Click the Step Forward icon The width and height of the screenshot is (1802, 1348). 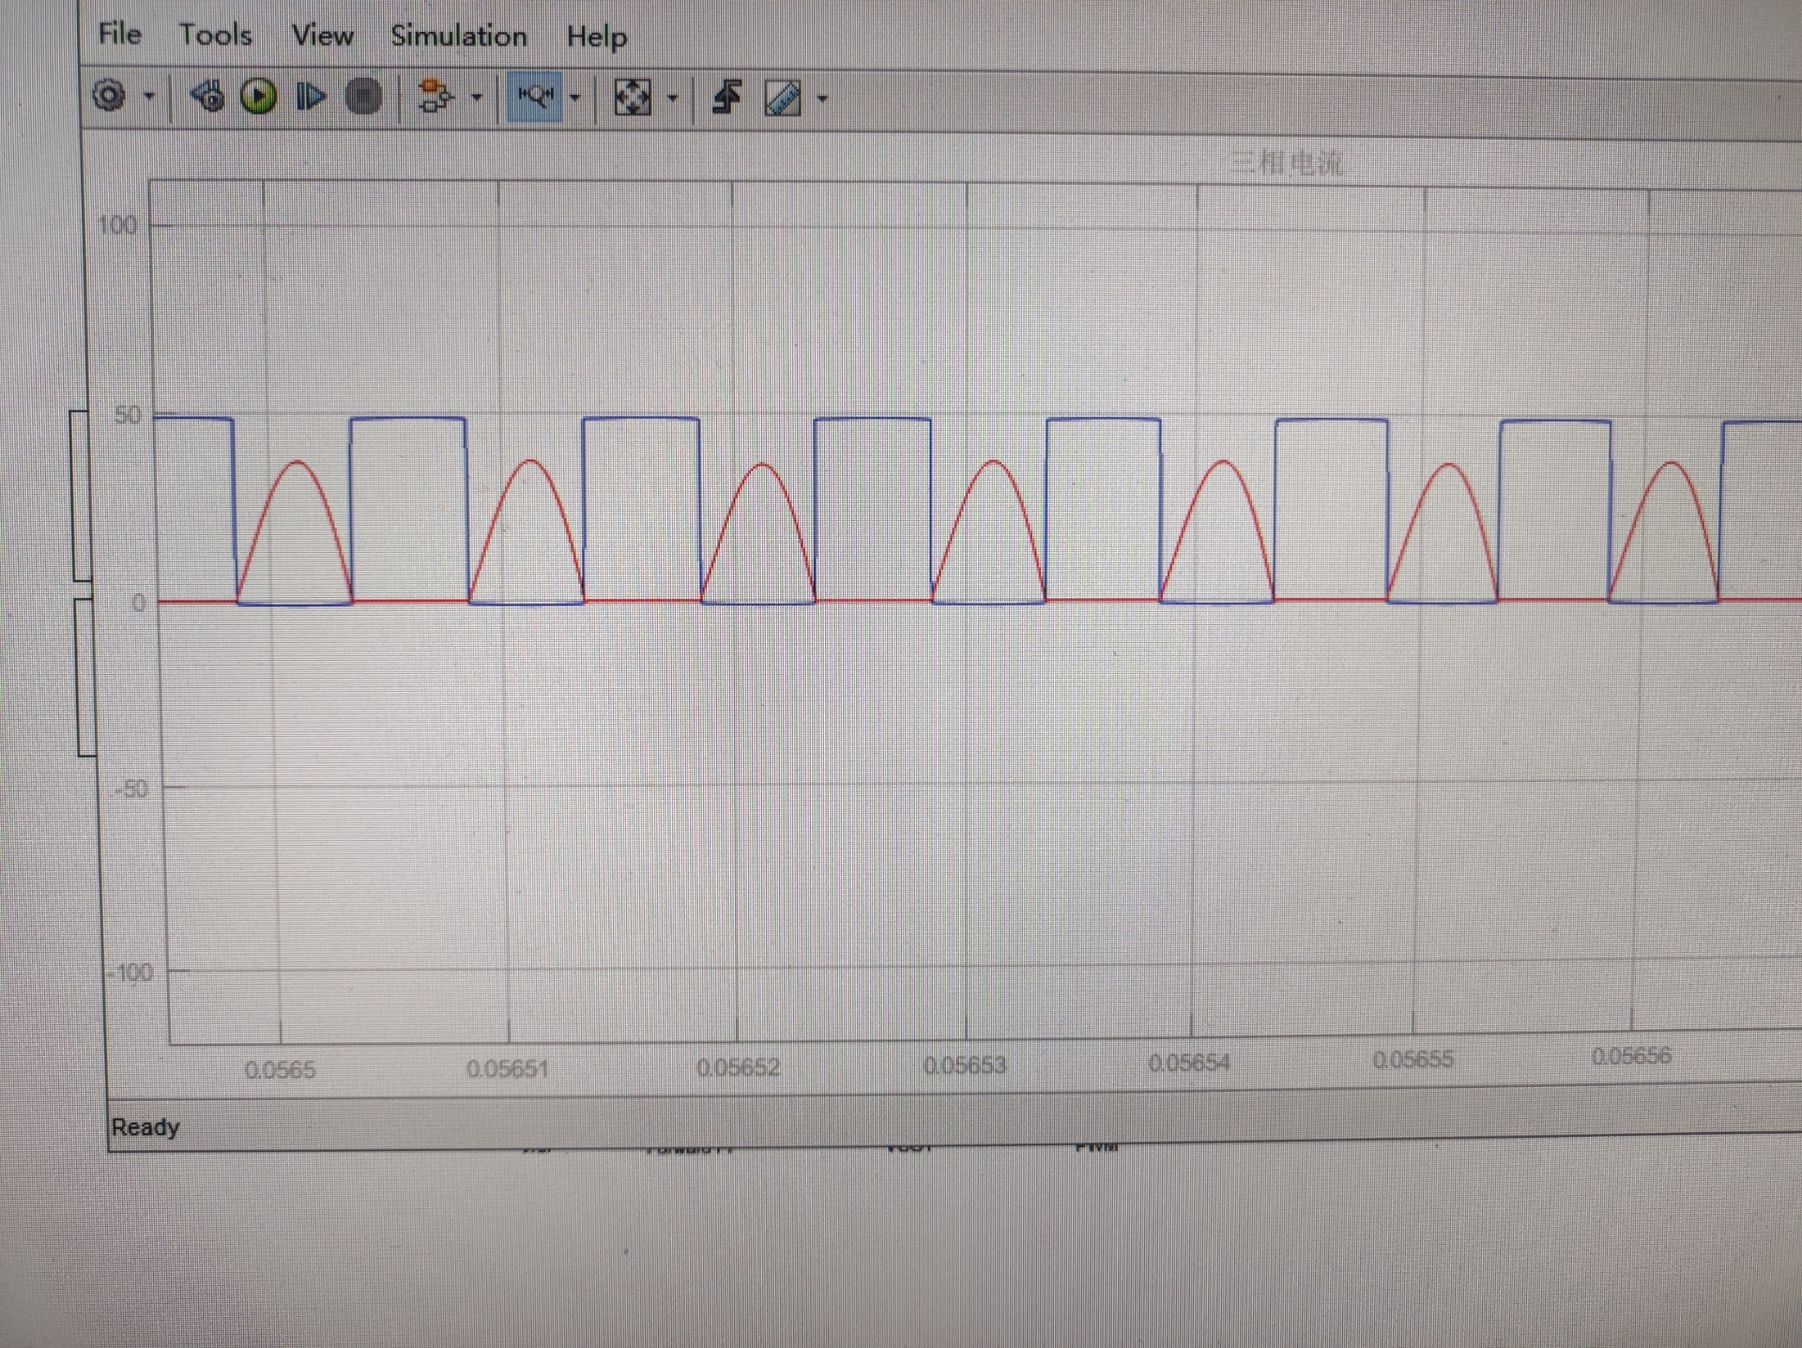(x=311, y=97)
